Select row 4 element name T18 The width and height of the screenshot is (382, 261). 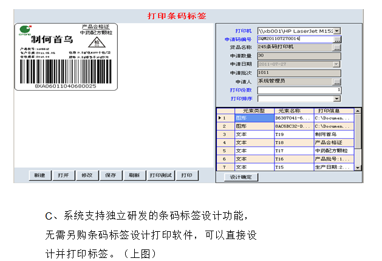click(x=294, y=142)
